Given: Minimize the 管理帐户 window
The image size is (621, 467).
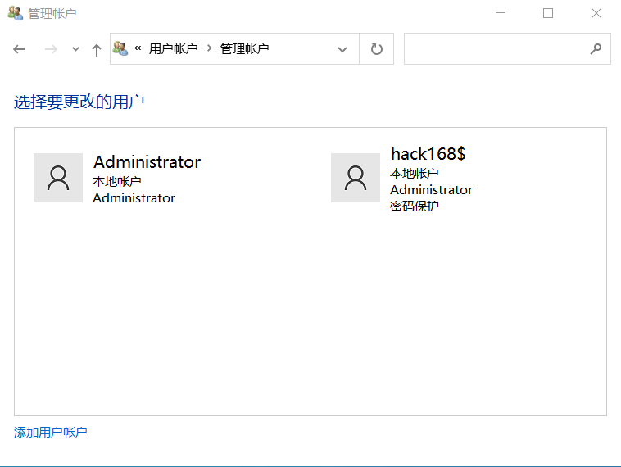Looking at the screenshot, I should click(501, 13).
